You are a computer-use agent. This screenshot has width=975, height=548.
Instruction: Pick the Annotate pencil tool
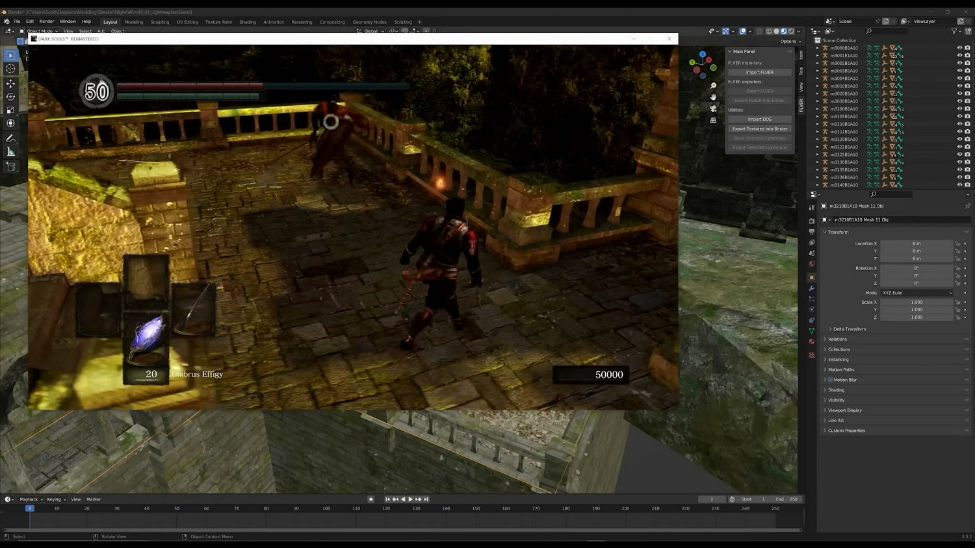[x=10, y=138]
